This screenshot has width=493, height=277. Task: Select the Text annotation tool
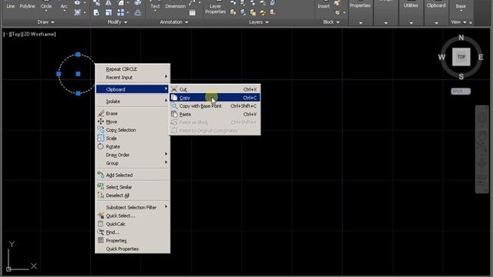click(155, 5)
